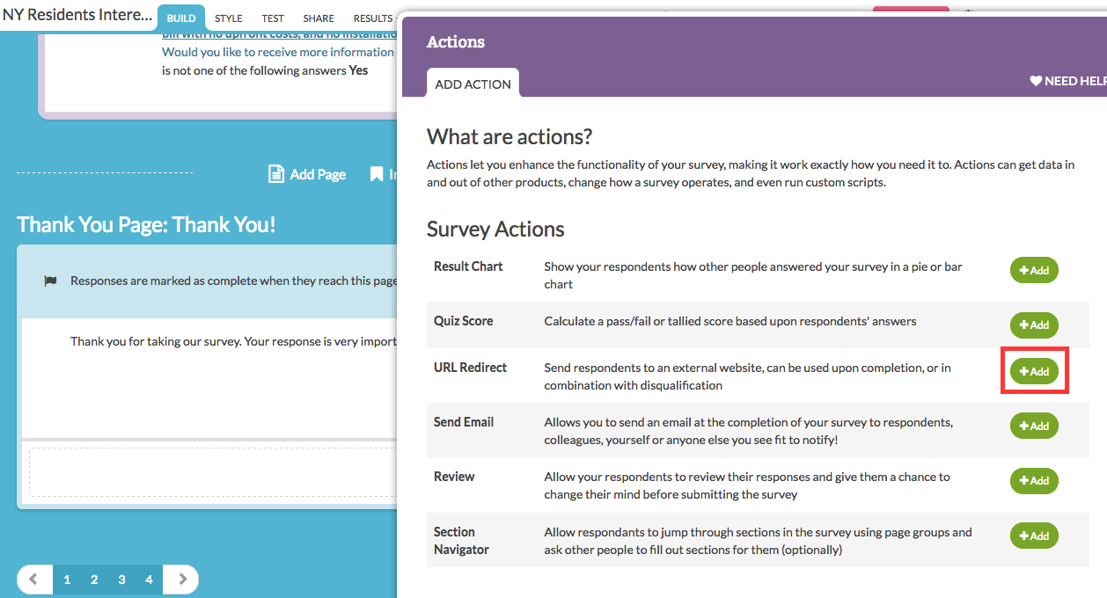
Task: Click the heart icon beside NEED HELP
Action: [x=1036, y=81]
